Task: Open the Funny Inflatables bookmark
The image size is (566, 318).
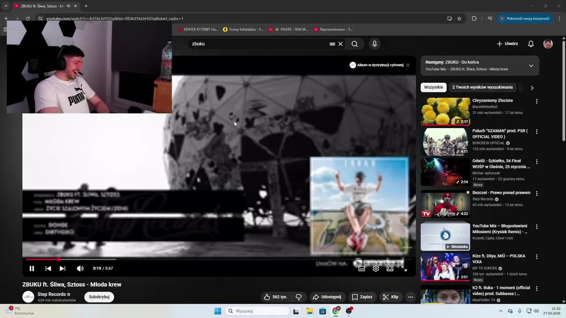Action: point(243,30)
